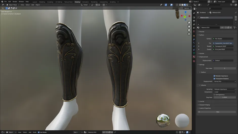Open the Edit menu
Viewport: 238px width, 134px height.
point(10,2)
